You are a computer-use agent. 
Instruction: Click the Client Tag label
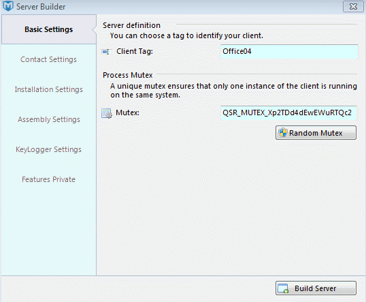[x=135, y=51]
